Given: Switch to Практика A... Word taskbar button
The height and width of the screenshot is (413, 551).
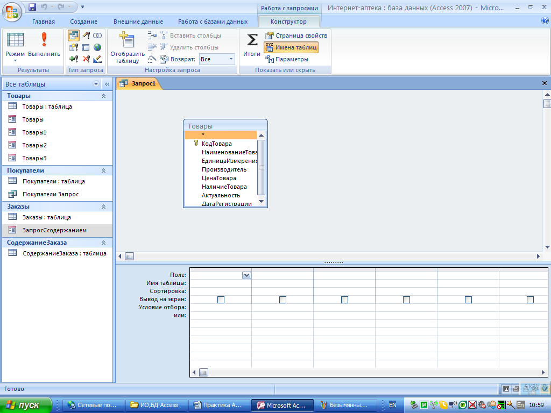Looking at the screenshot, I should coord(219,405).
